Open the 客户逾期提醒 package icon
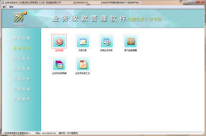The height and width of the screenshot is (136, 206). coord(130,41)
